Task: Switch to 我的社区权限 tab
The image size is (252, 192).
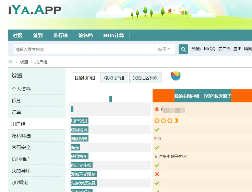Action: click(145, 78)
